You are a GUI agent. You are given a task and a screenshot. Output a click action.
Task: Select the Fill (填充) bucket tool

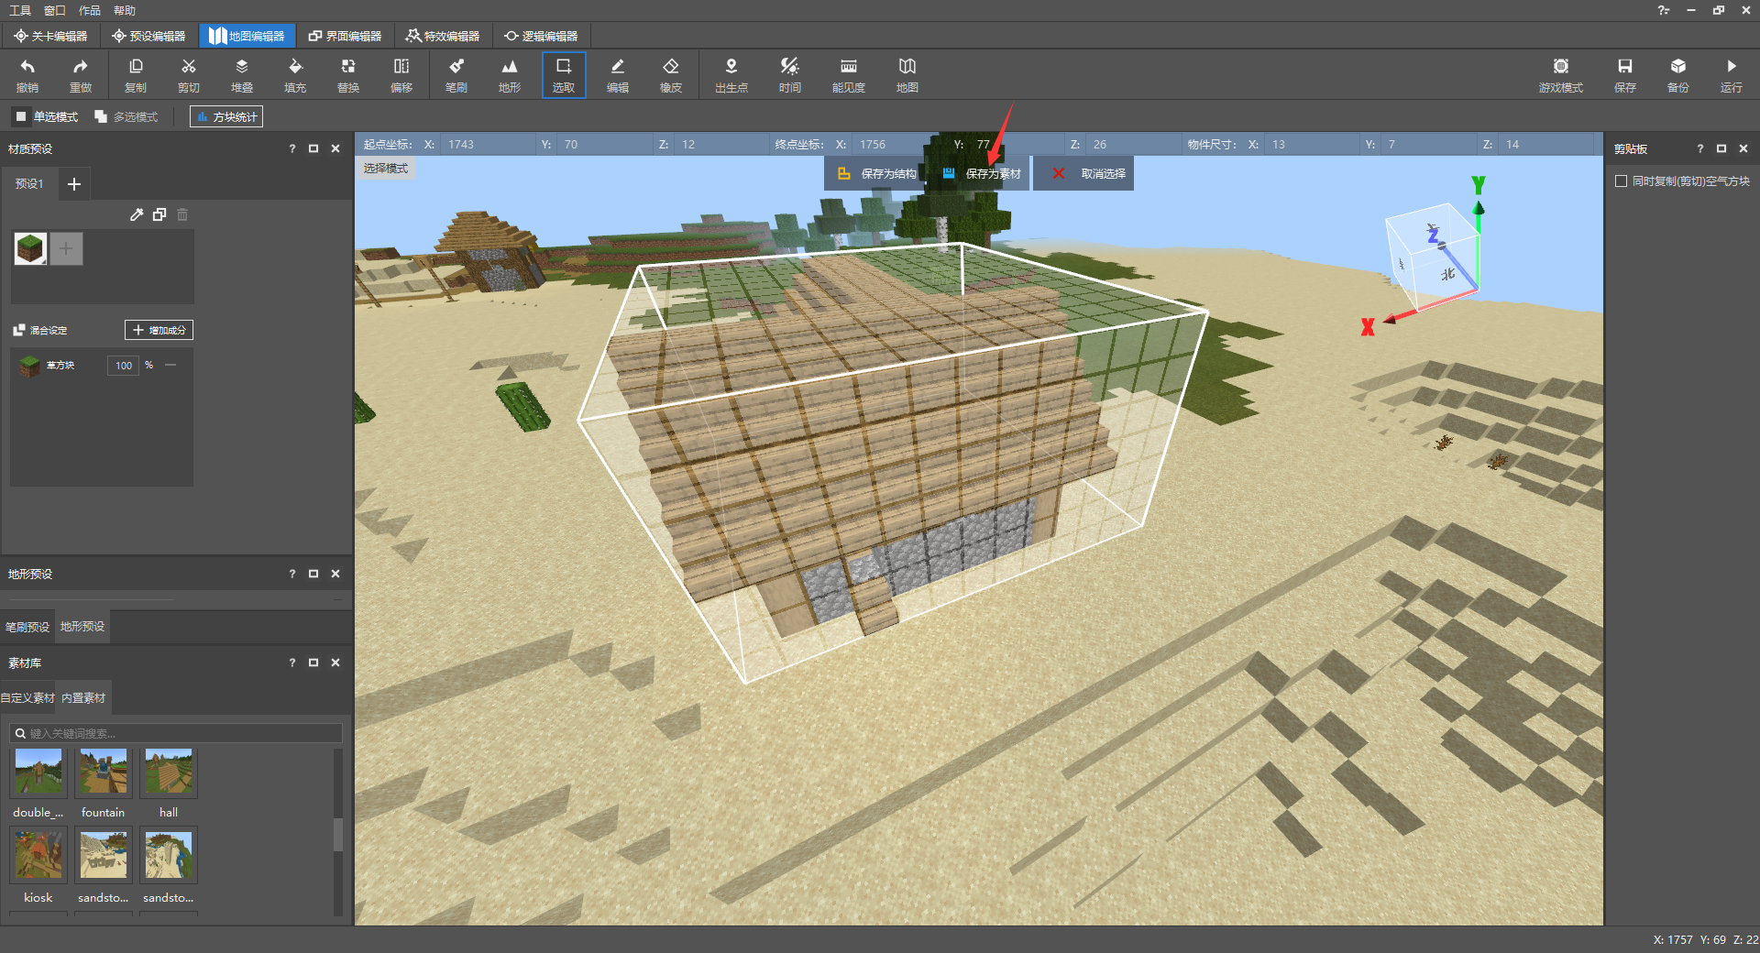(x=295, y=75)
